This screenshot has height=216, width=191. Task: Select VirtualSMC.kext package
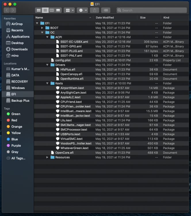111,139
